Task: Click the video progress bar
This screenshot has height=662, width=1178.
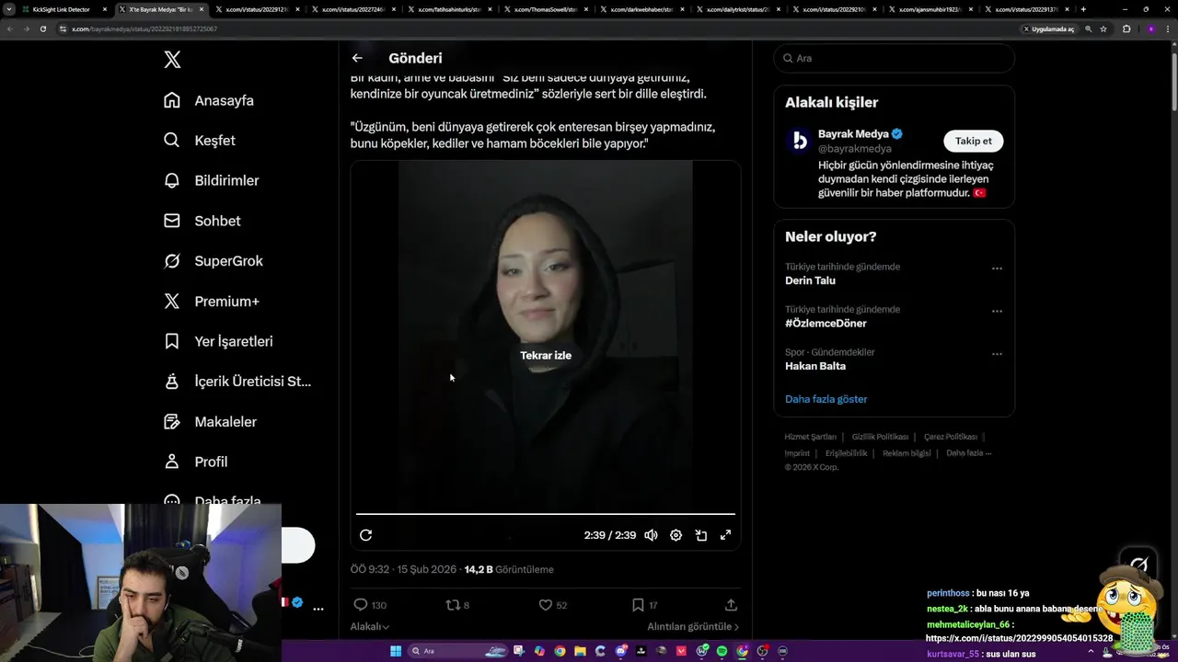Action: [x=546, y=514]
